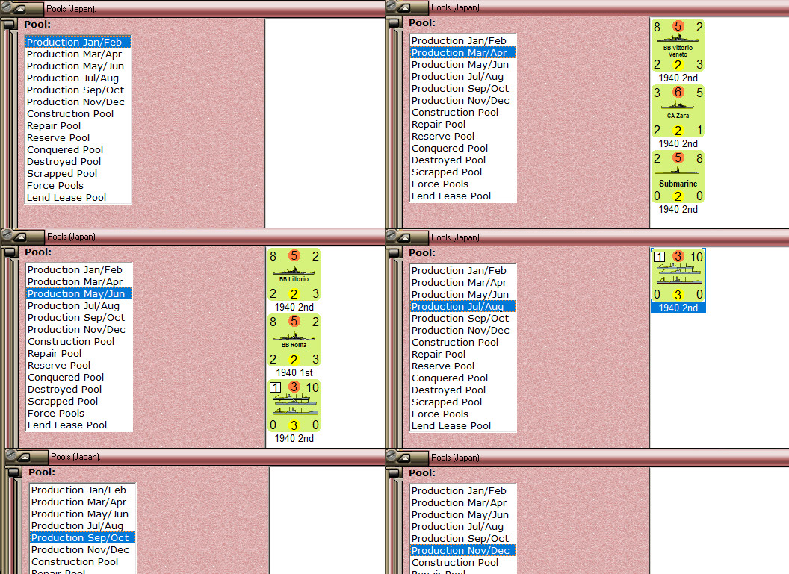Open Construction Pool in the Sep/Oct-highlighted window

(x=82, y=562)
